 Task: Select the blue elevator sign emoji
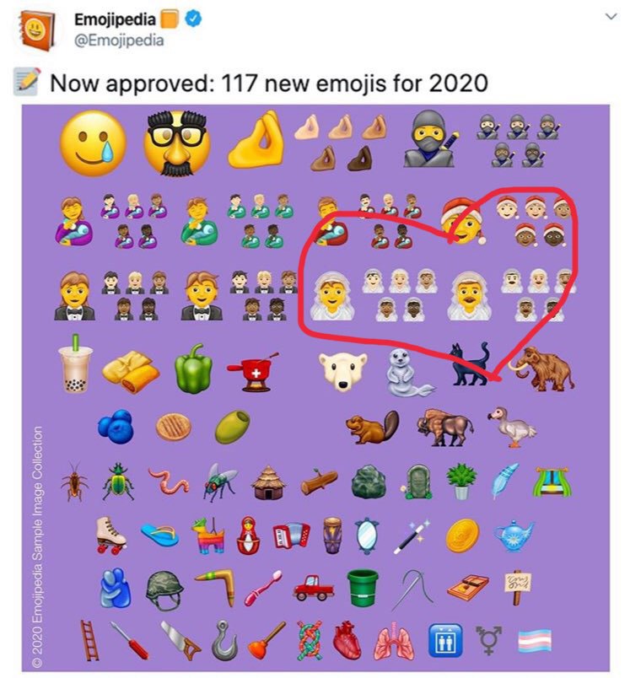point(445,640)
